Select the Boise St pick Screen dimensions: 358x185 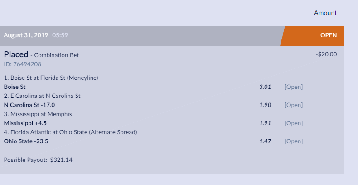[x=15, y=87]
